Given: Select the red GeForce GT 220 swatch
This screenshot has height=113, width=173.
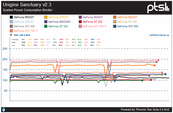Looking at the screenshot, I should [80, 22].
